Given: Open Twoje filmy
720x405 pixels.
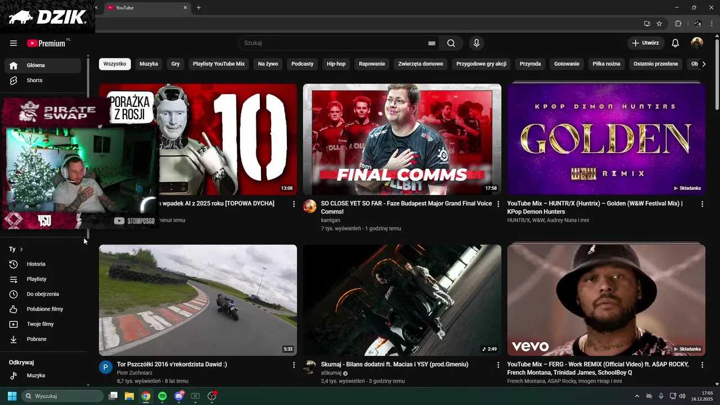Looking at the screenshot, I should [43, 324].
